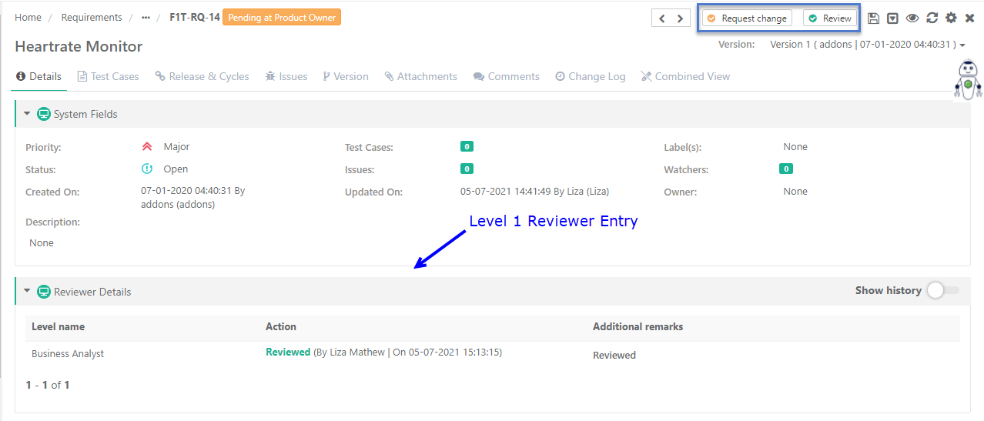
Task: Go to previous requirement arrow
Action: click(661, 18)
